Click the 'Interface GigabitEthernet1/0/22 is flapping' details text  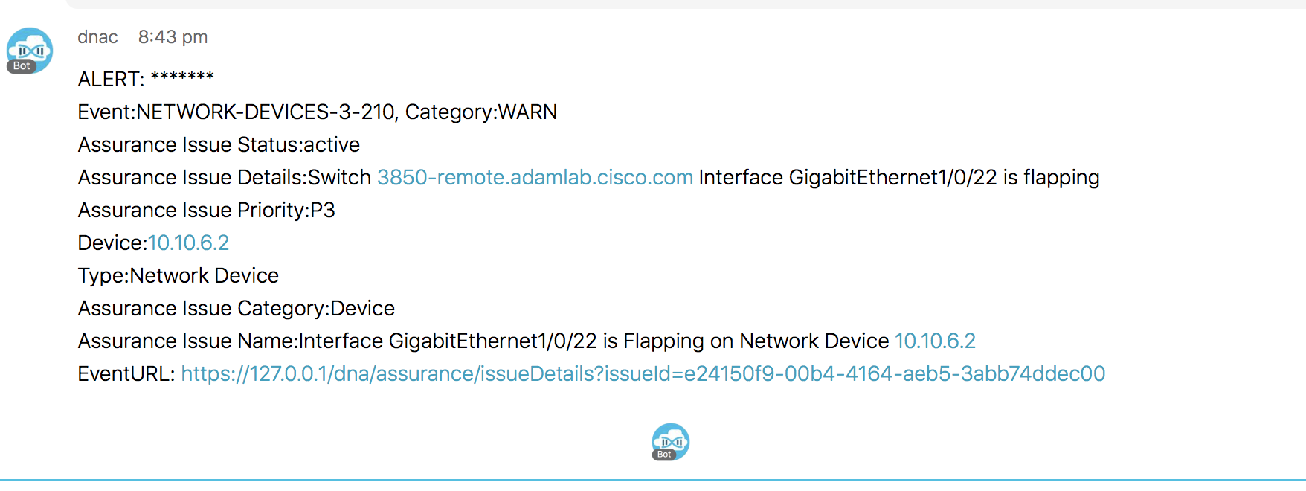tap(898, 178)
